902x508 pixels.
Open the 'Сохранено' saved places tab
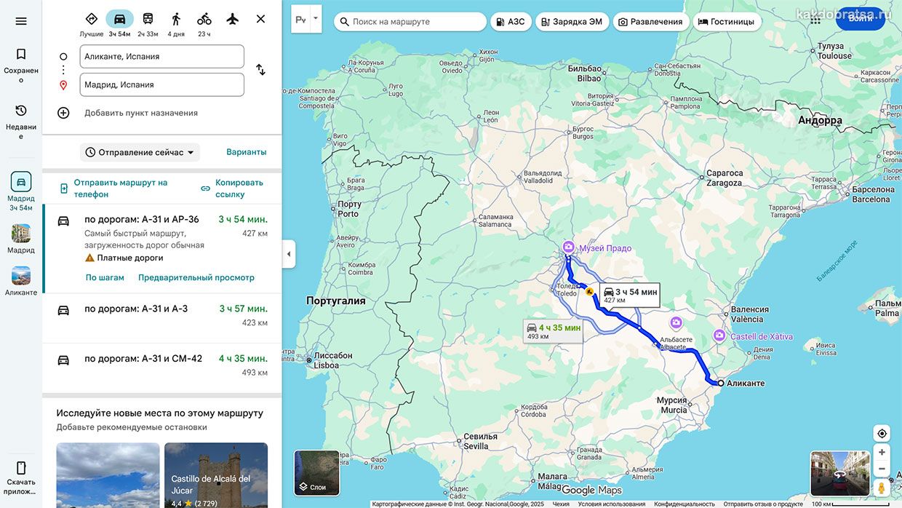tap(21, 64)
